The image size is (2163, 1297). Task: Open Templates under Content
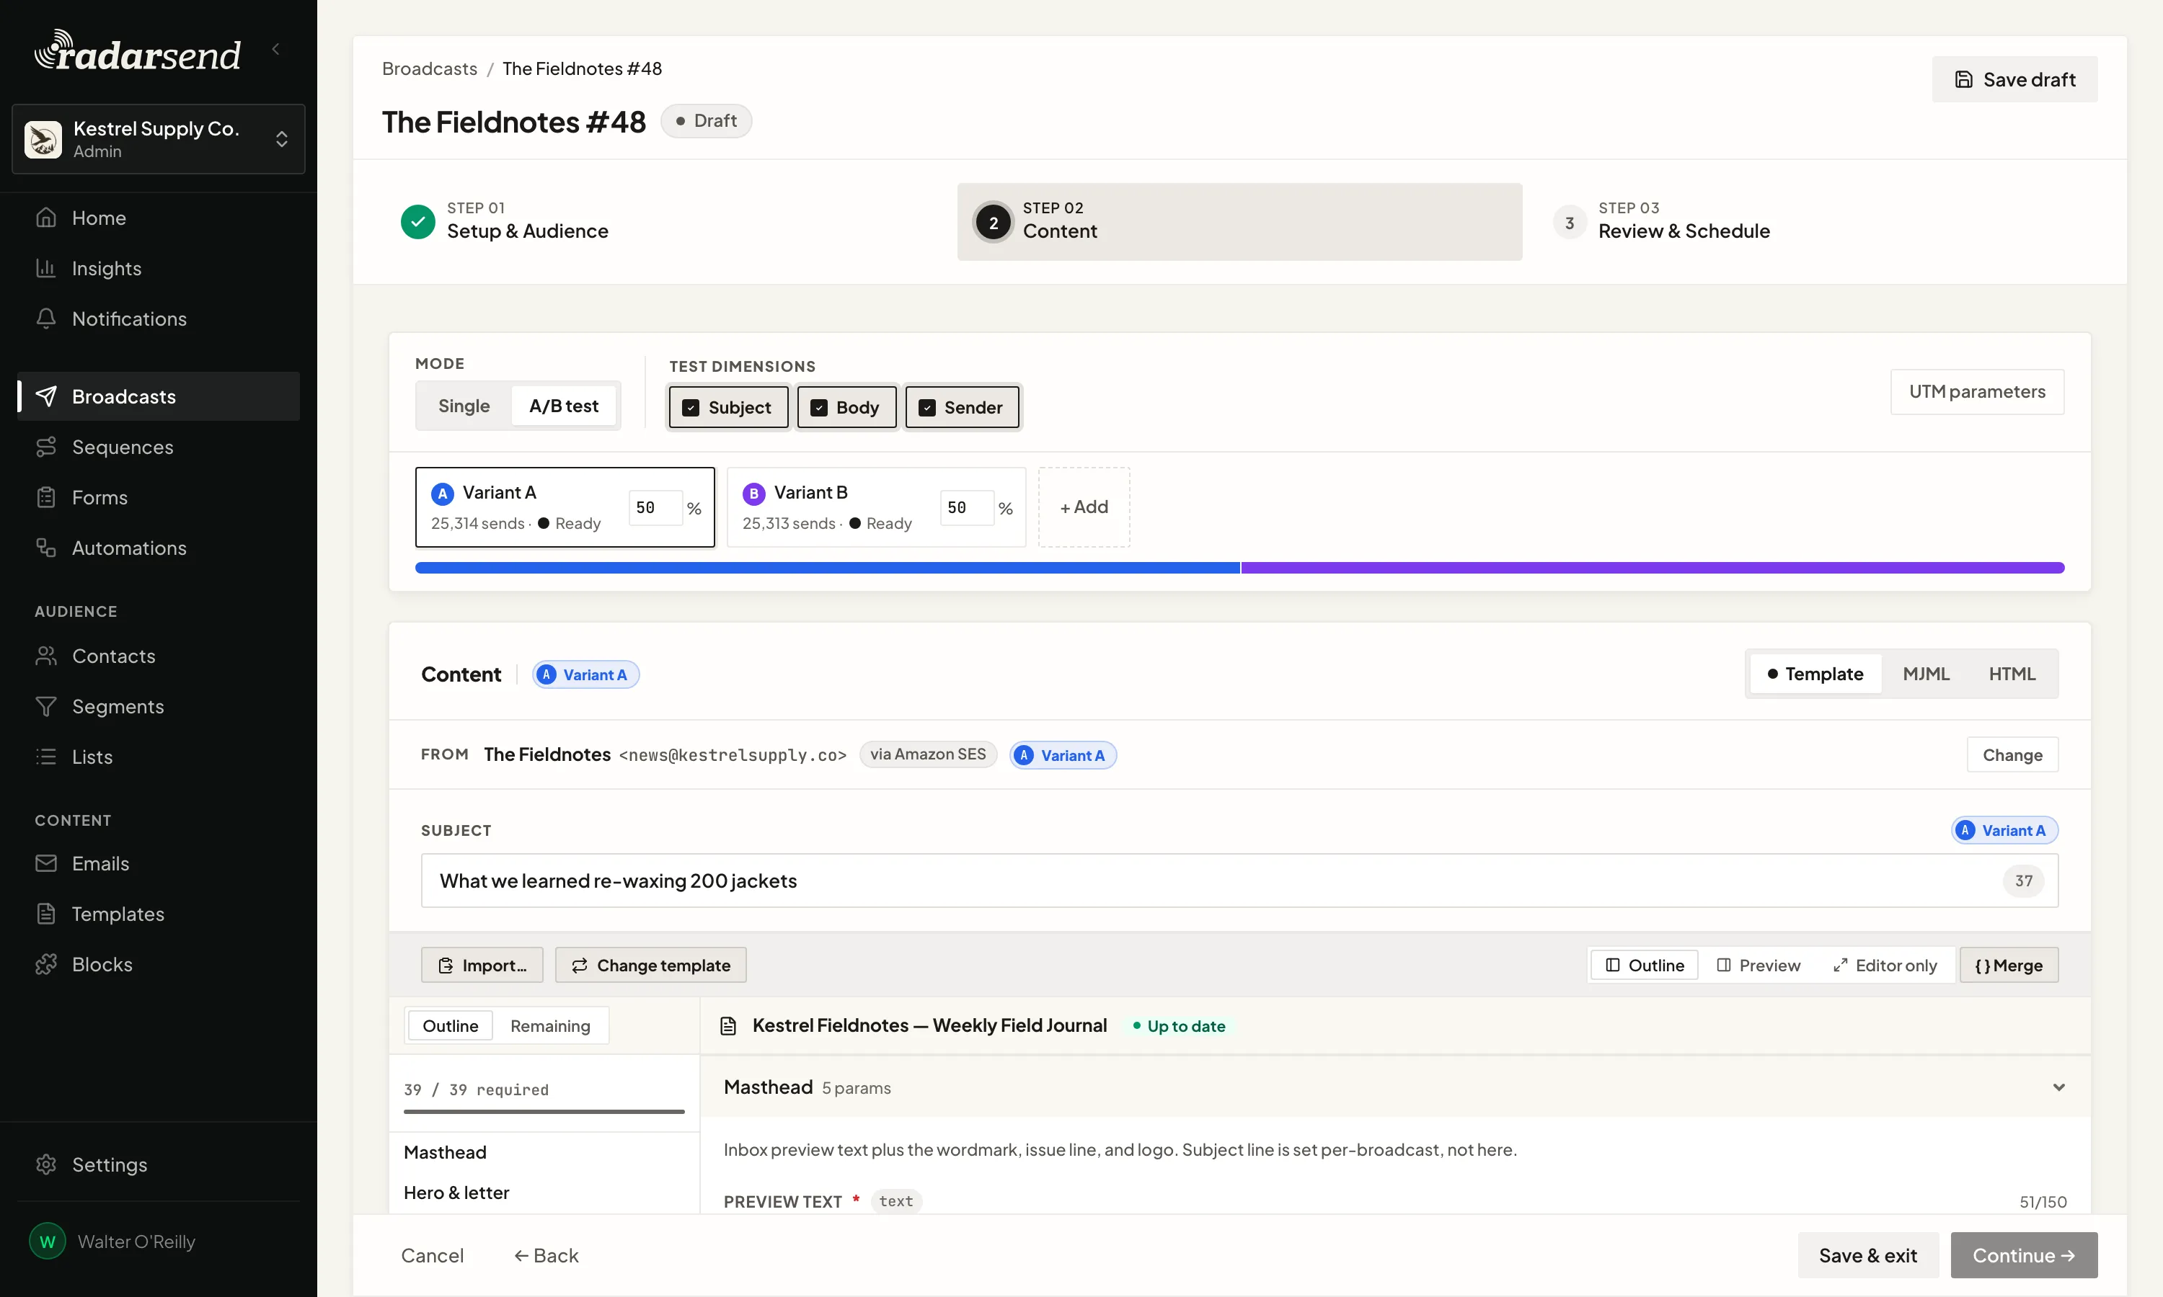tap(158, 914)
